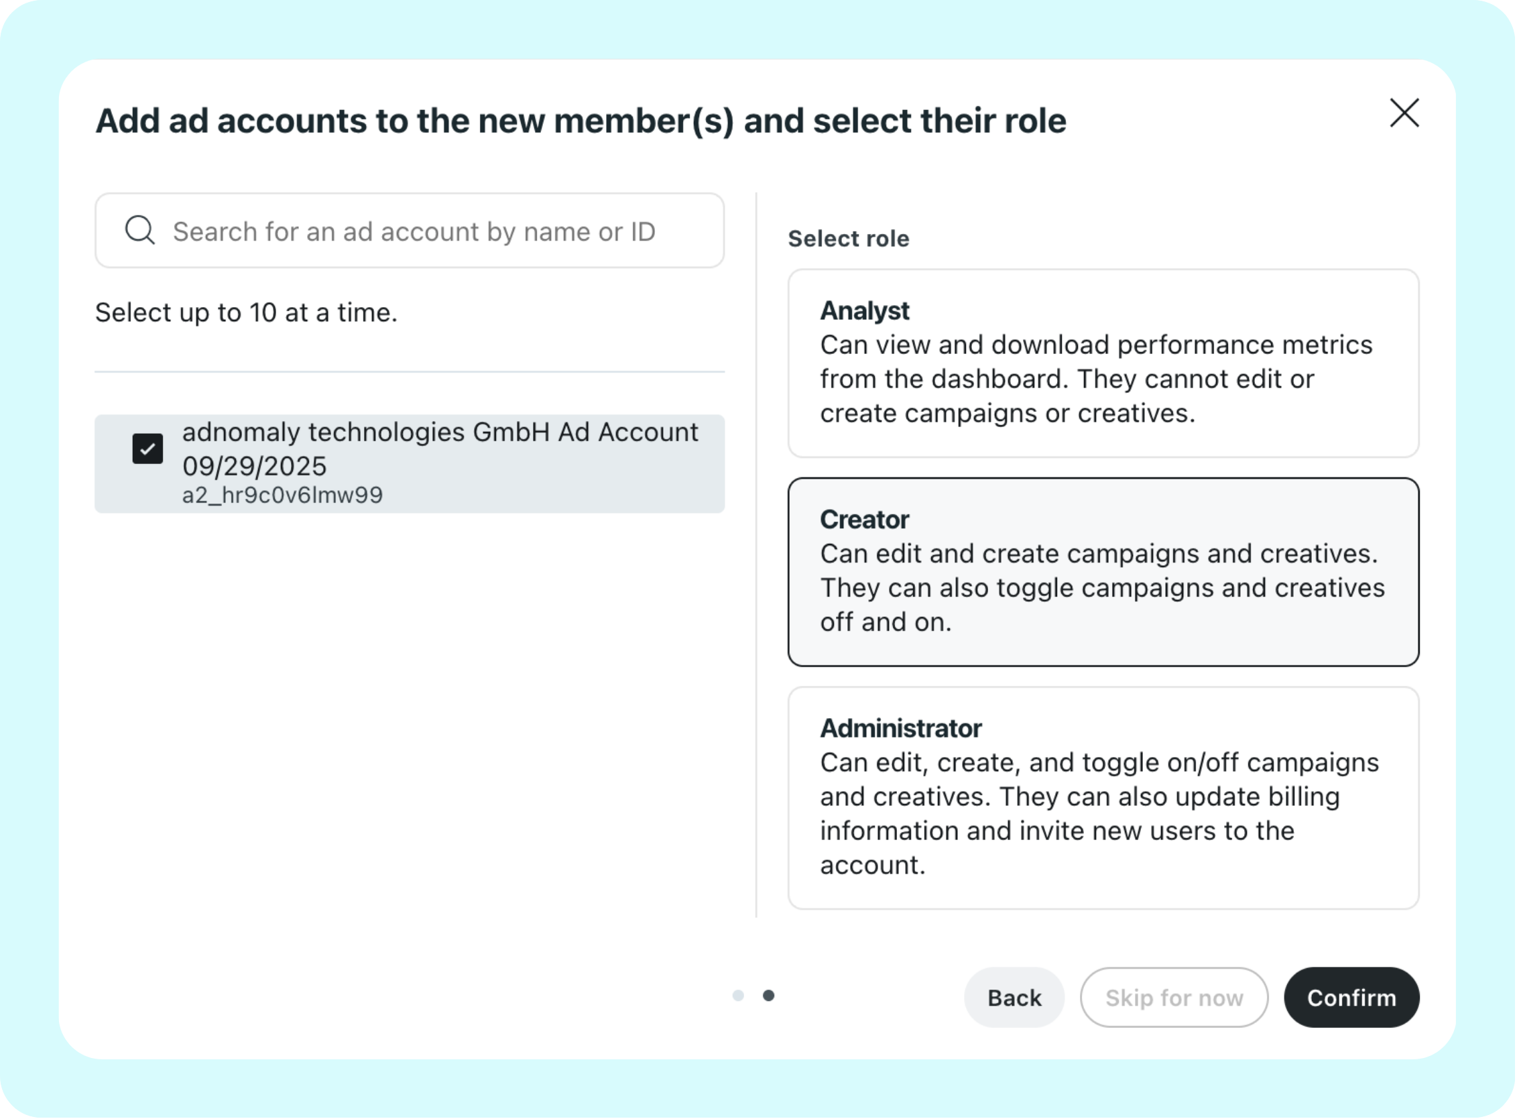
Task: Click the magnifier search icon
Action: (140, 230)
